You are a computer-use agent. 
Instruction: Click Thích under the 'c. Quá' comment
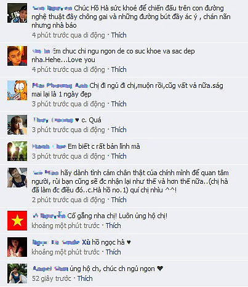click(119, 130)
